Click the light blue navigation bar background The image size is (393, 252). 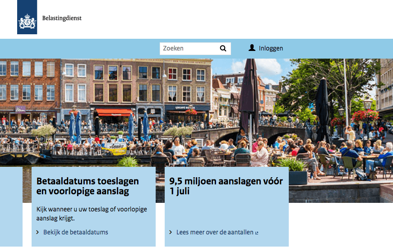tap(80, 49)
